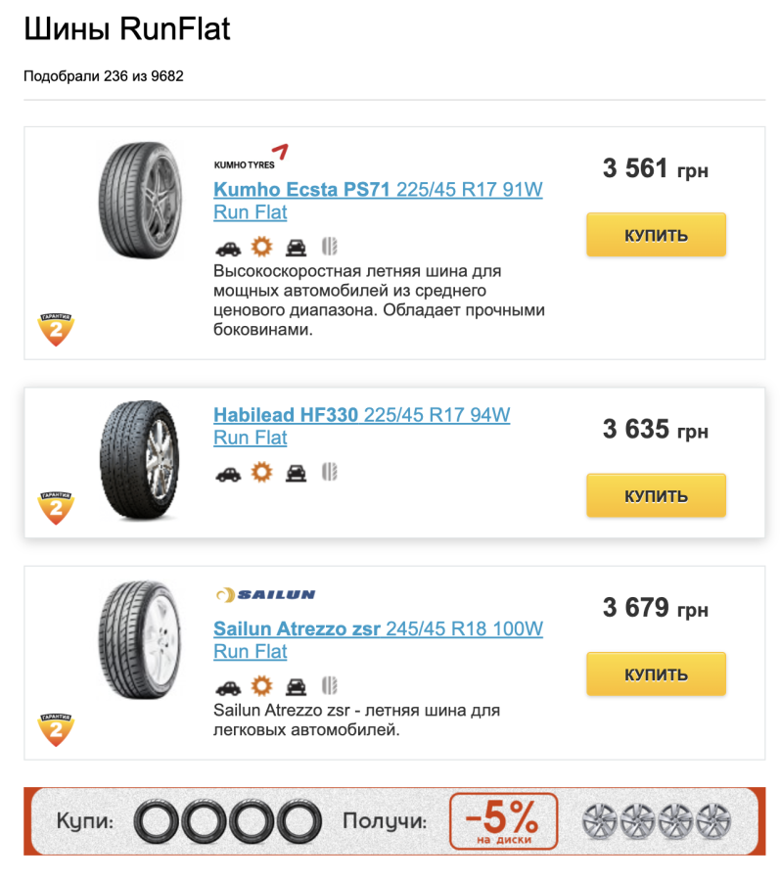Click warranty shield badge on Kumho card
781x881 pixels.
(56, 329)
